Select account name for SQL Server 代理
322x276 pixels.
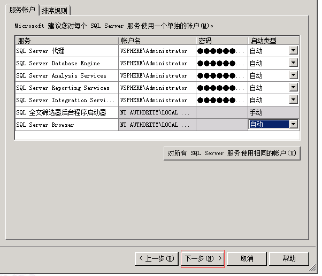coord(157,51)
